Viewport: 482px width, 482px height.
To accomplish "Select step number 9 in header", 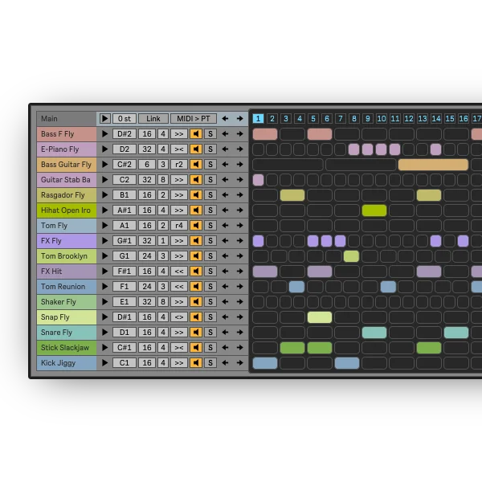I will [x=368, y=119].
